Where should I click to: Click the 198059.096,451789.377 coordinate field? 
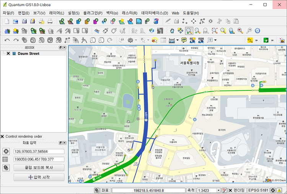[x=39, y=159]
